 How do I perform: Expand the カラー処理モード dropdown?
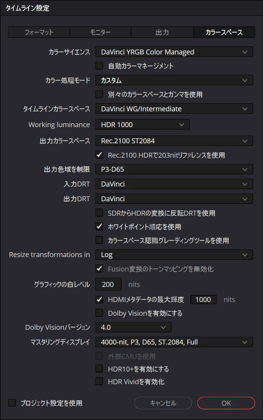click(x=174, y=80)
